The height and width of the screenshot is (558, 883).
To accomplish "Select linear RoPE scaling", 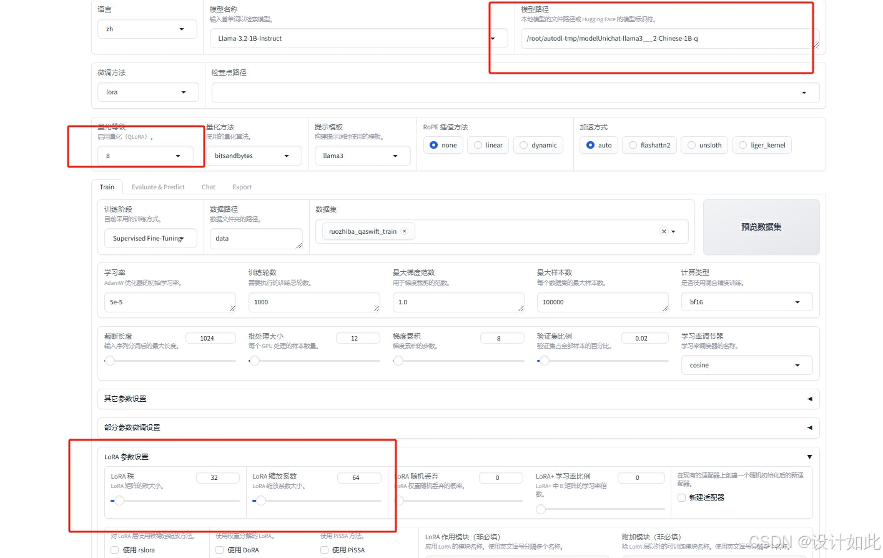I will [x=488, y=145].
